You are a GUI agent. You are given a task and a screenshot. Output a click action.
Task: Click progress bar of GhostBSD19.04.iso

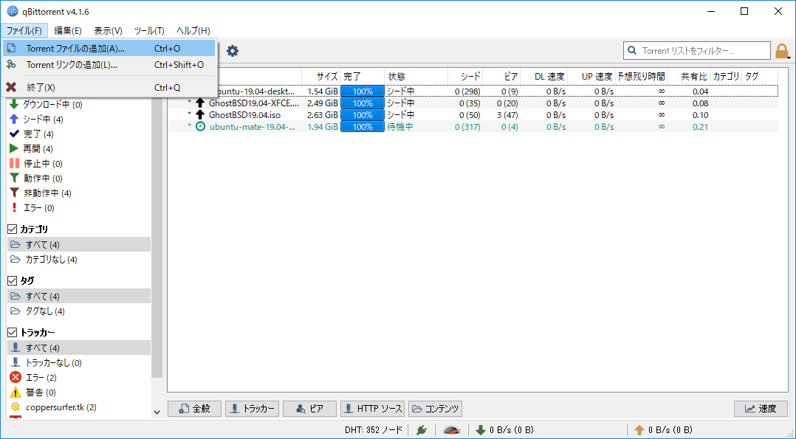pos(363,114)
